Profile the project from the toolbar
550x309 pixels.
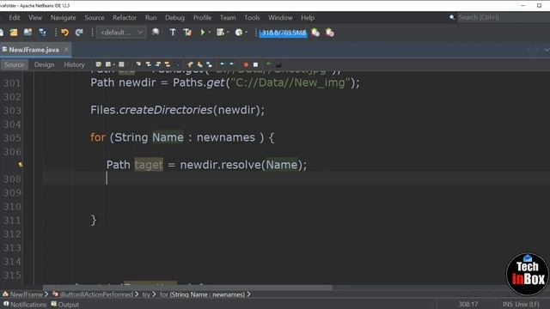[239, 33]
